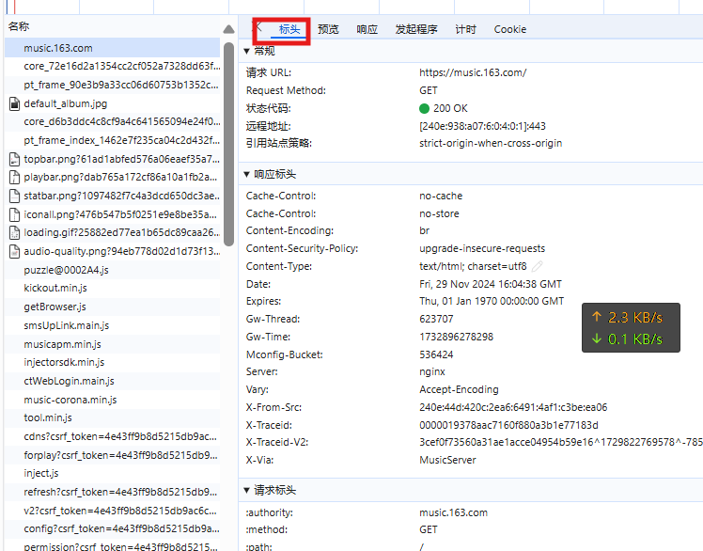Click the iconall.png file icon

click(x=14, y=214)
